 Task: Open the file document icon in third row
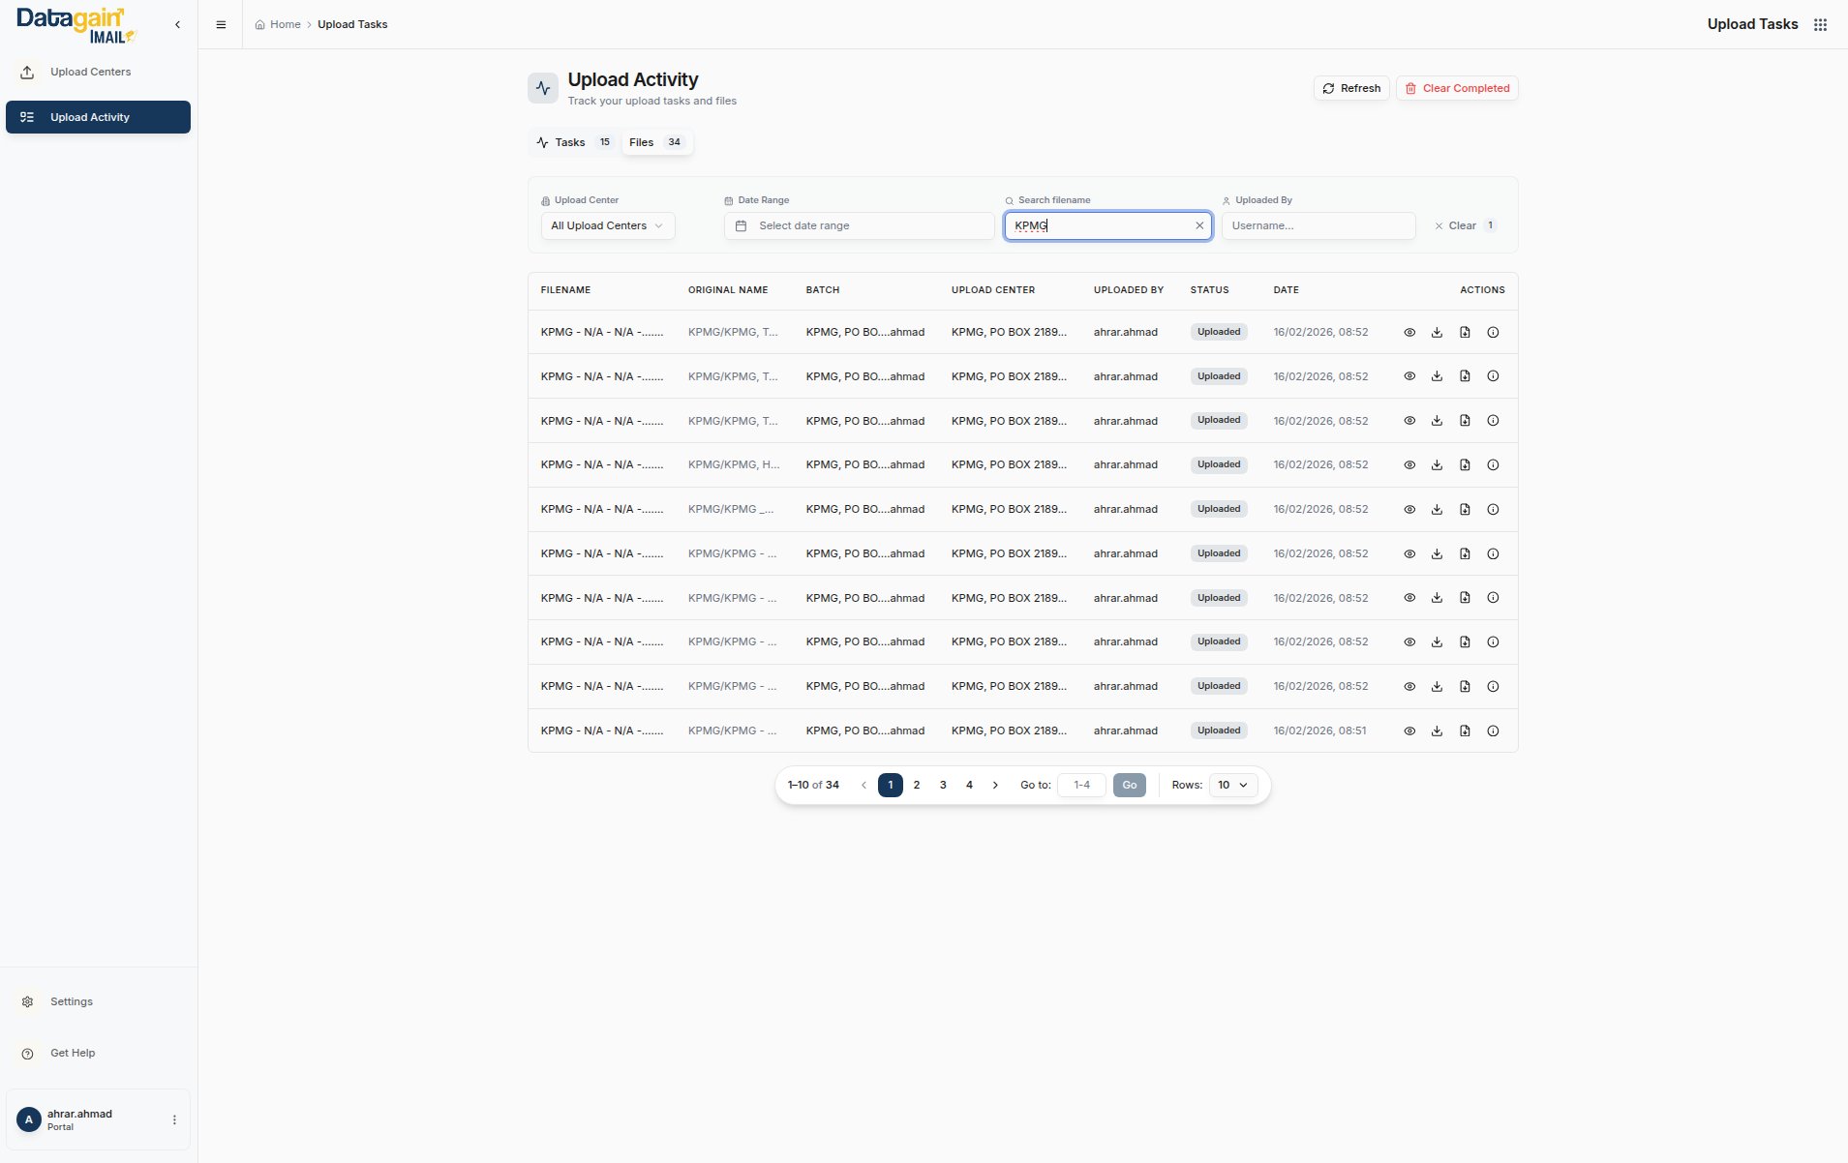tap(1465, 421)
